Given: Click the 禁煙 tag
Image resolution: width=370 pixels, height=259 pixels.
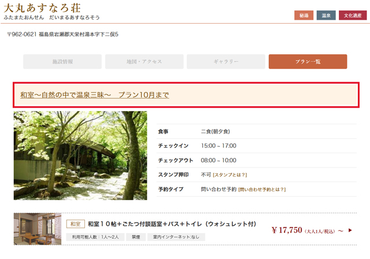Looking at the screenshot, I should (x=135, y=237).
